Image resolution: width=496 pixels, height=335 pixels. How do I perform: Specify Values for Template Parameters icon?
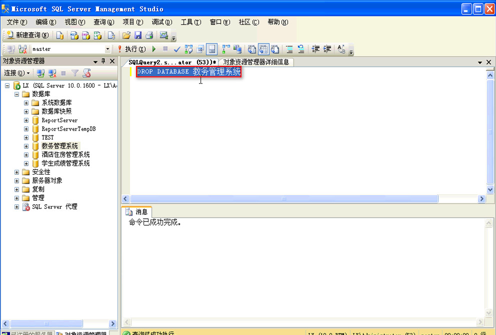[341, 49]
